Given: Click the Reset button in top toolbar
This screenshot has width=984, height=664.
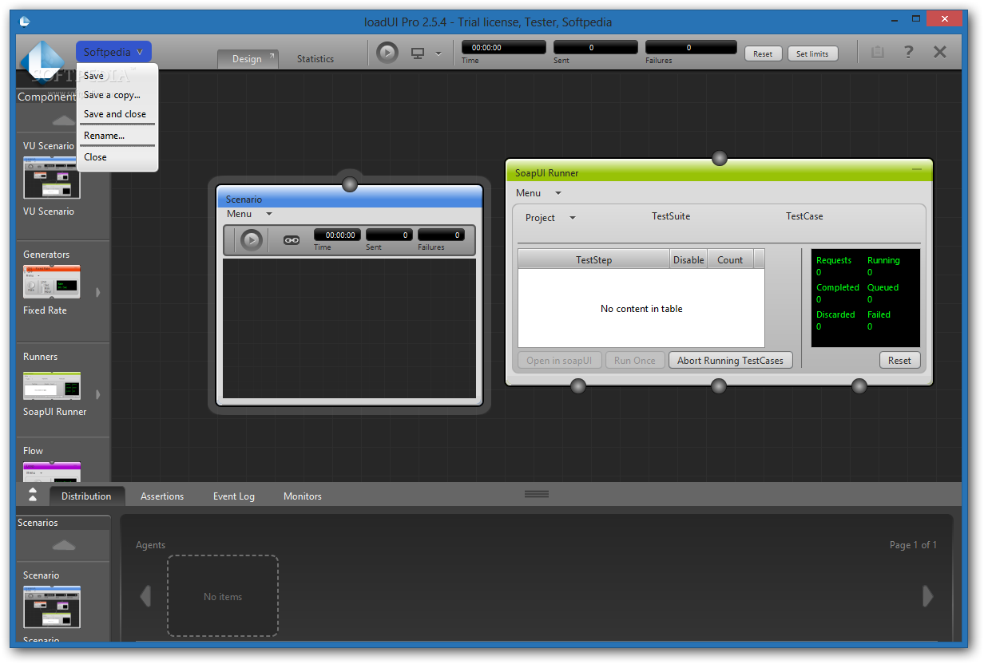Looking at the screenshot, I should [763, 53].
